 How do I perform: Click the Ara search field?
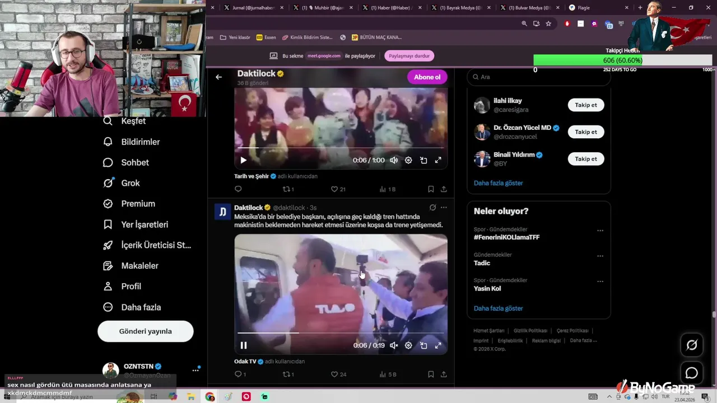(x=539, y=77)
